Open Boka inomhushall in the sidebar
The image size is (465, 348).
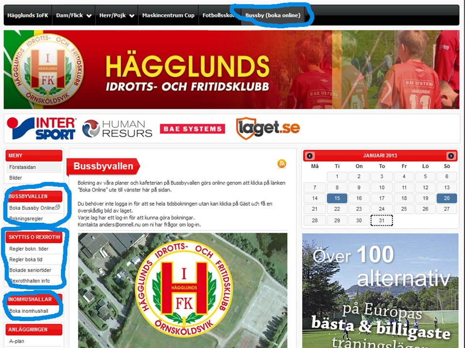[29, 311]
